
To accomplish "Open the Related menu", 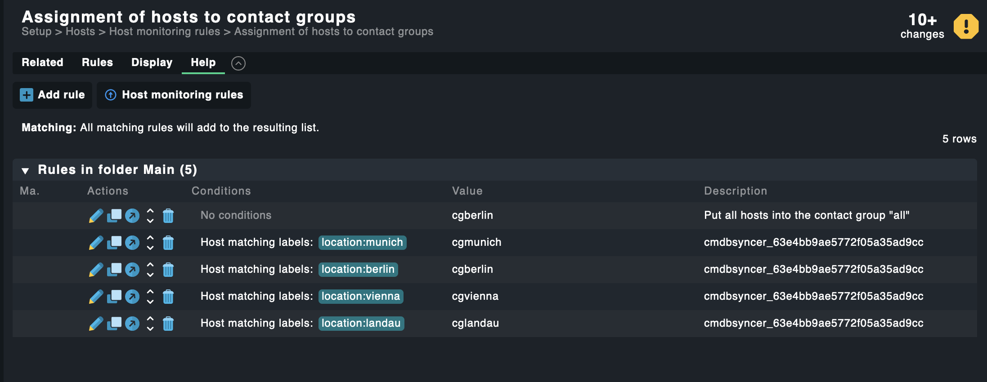I will pyautogui.click(x=42, y=62).
